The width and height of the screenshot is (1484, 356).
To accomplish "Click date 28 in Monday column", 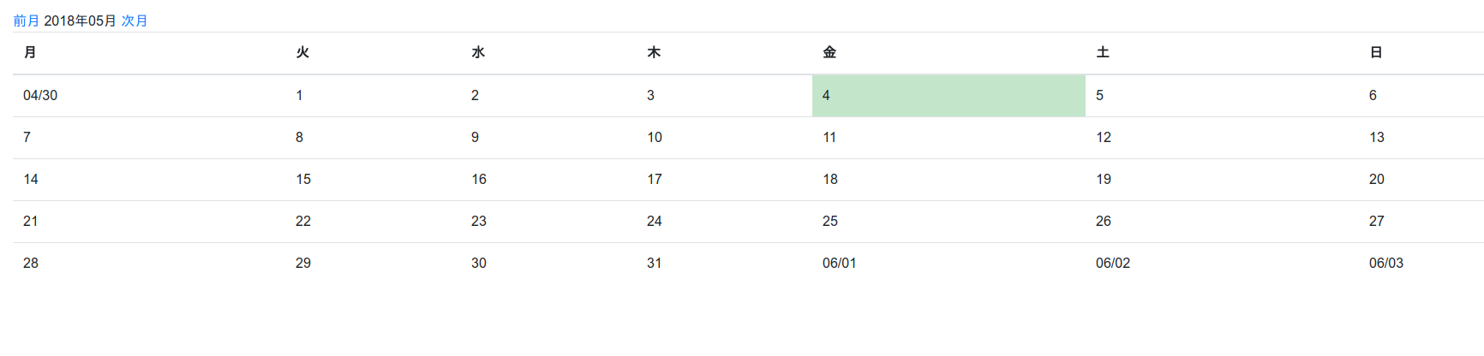I will (31, 263).
